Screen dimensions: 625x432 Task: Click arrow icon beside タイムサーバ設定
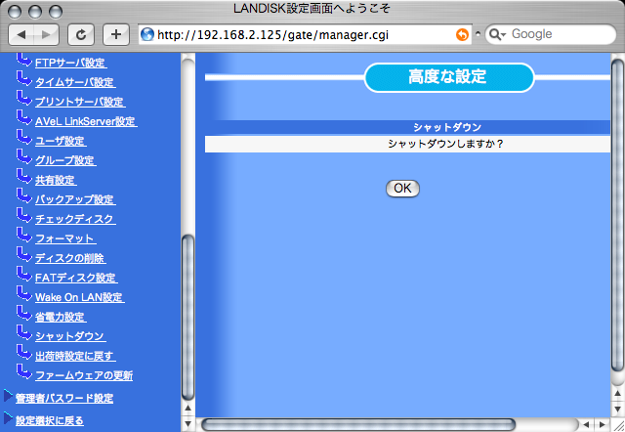[x=23, y=78]
